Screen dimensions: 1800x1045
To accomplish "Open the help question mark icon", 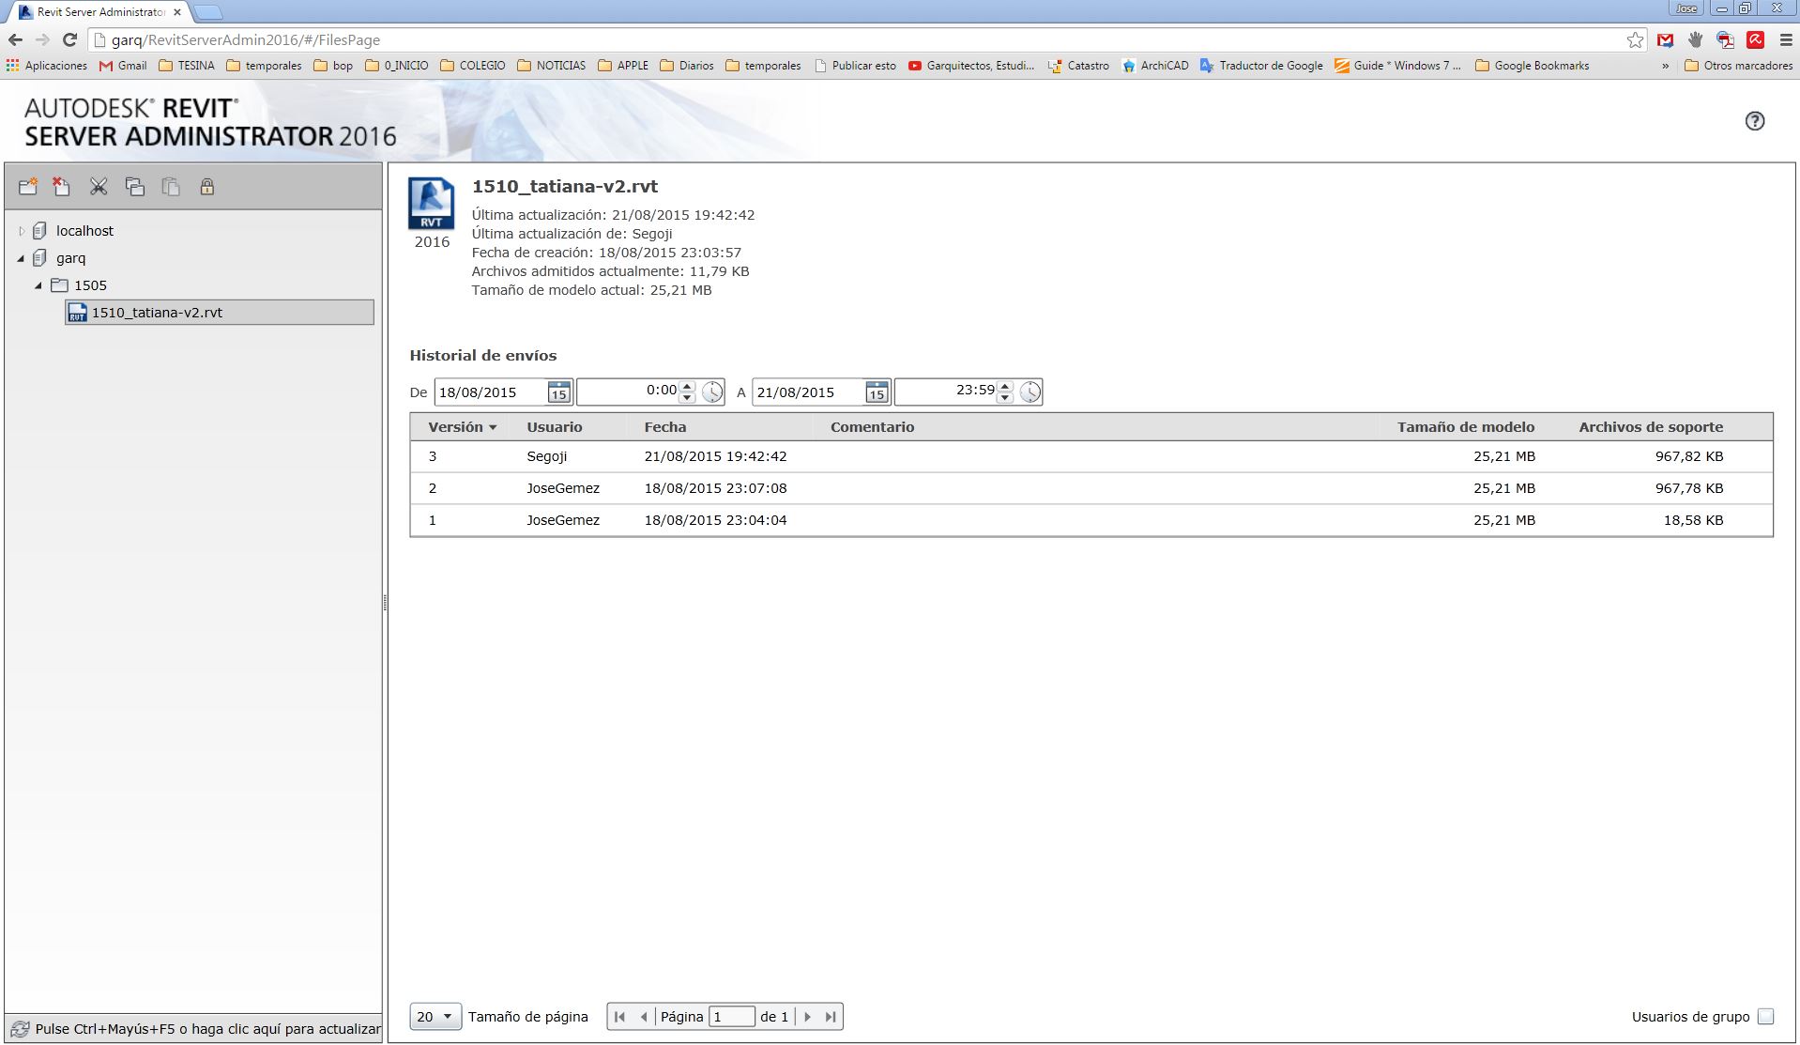I will tap(1754, 121).
